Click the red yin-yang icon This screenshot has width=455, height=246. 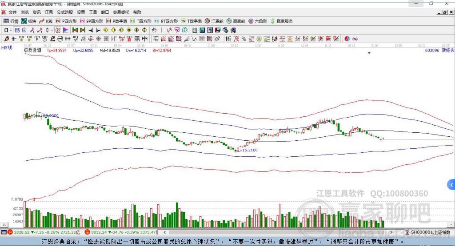pos(347,39)
